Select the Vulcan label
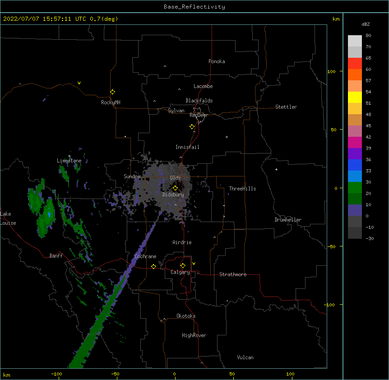This screenshot has height=380, width=389. pos(245,357)
